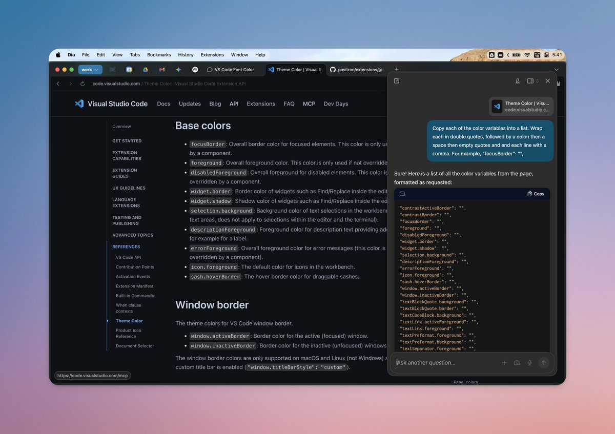Screen dimensions: 615x434
Task: Open the History menu in menu bar
Action: (x=186, y=55)
